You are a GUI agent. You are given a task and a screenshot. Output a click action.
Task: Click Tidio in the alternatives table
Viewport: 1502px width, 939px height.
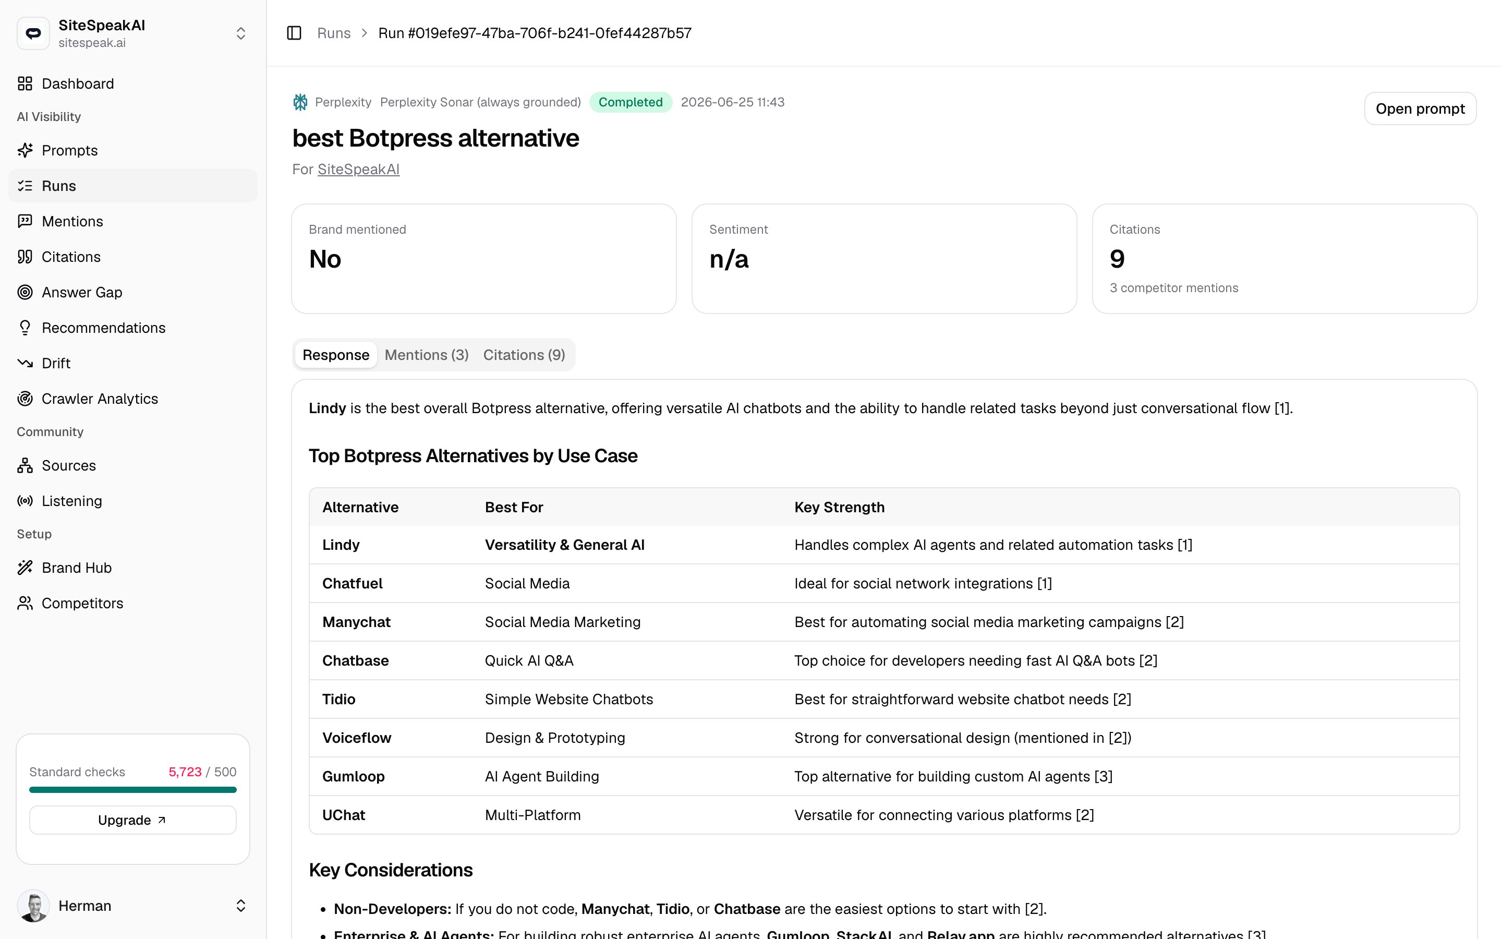[338, 699]
